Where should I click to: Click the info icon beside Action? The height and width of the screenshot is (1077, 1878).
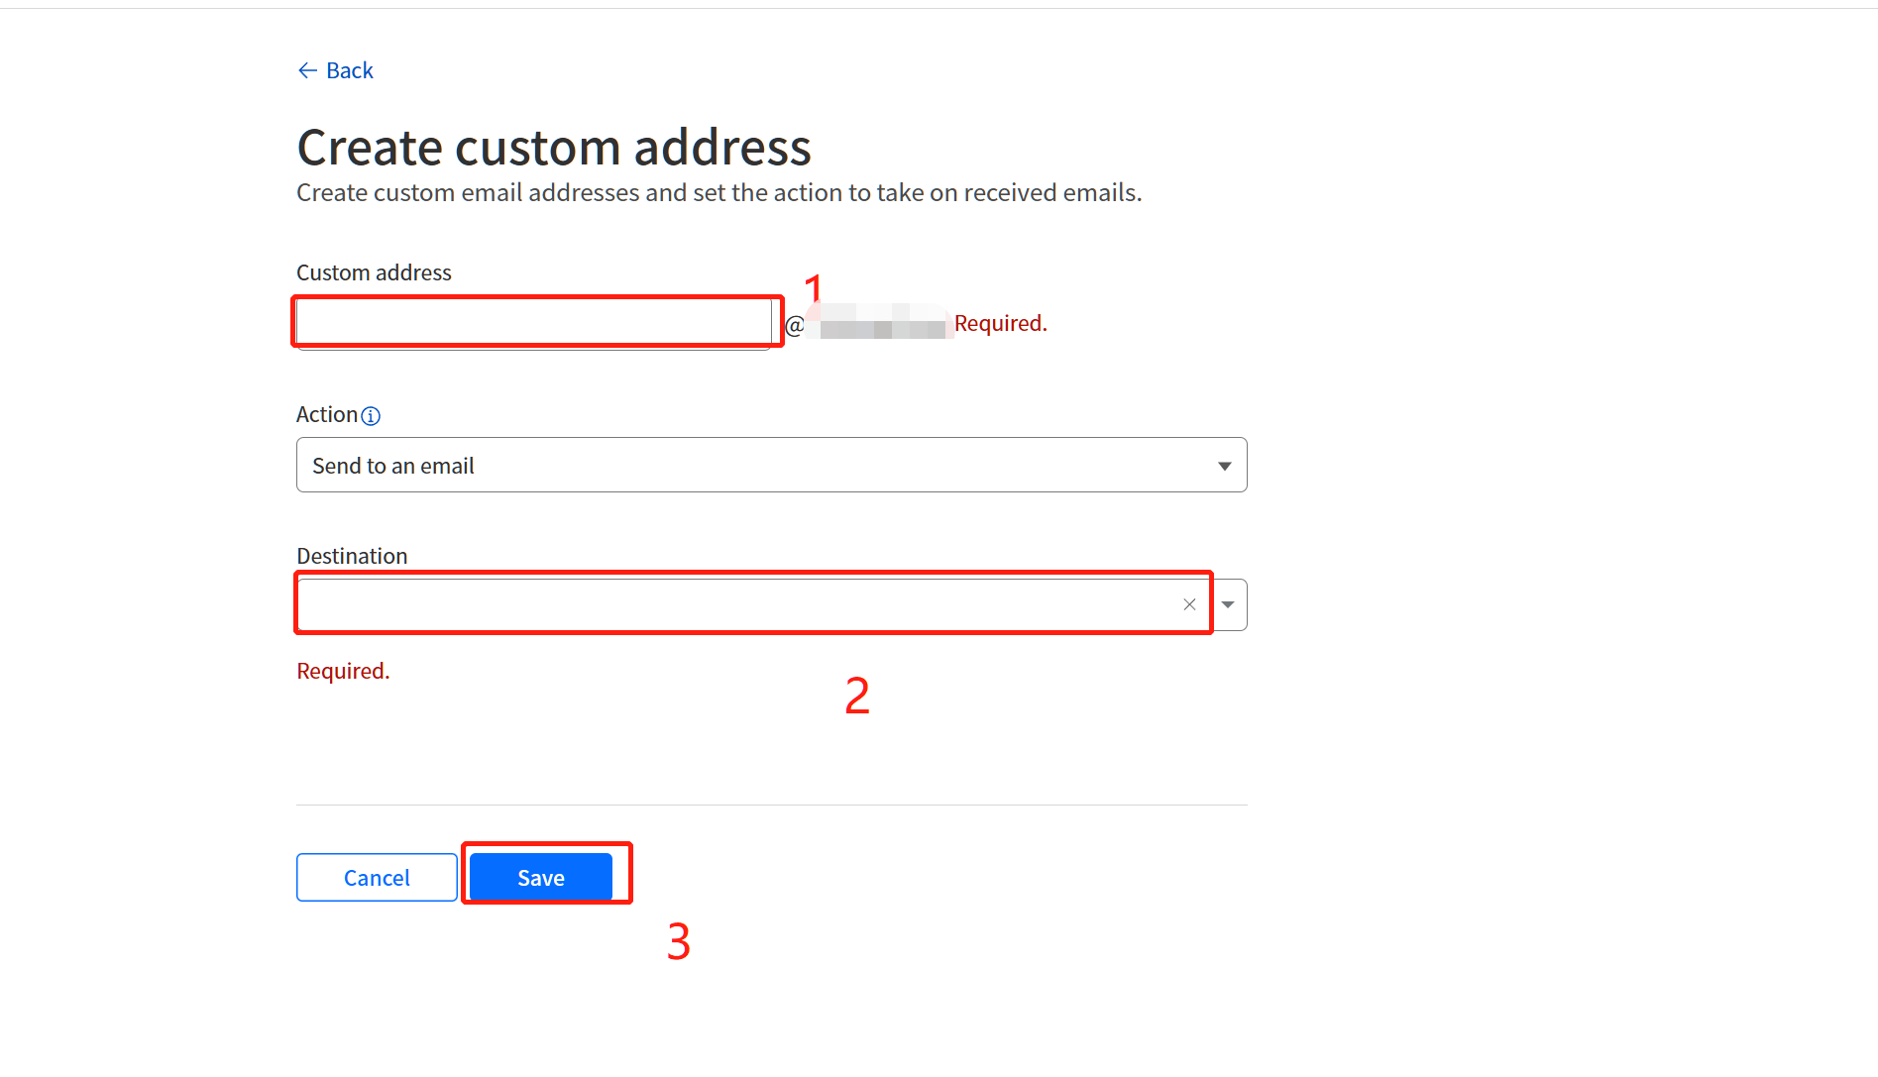pos(371,416)
